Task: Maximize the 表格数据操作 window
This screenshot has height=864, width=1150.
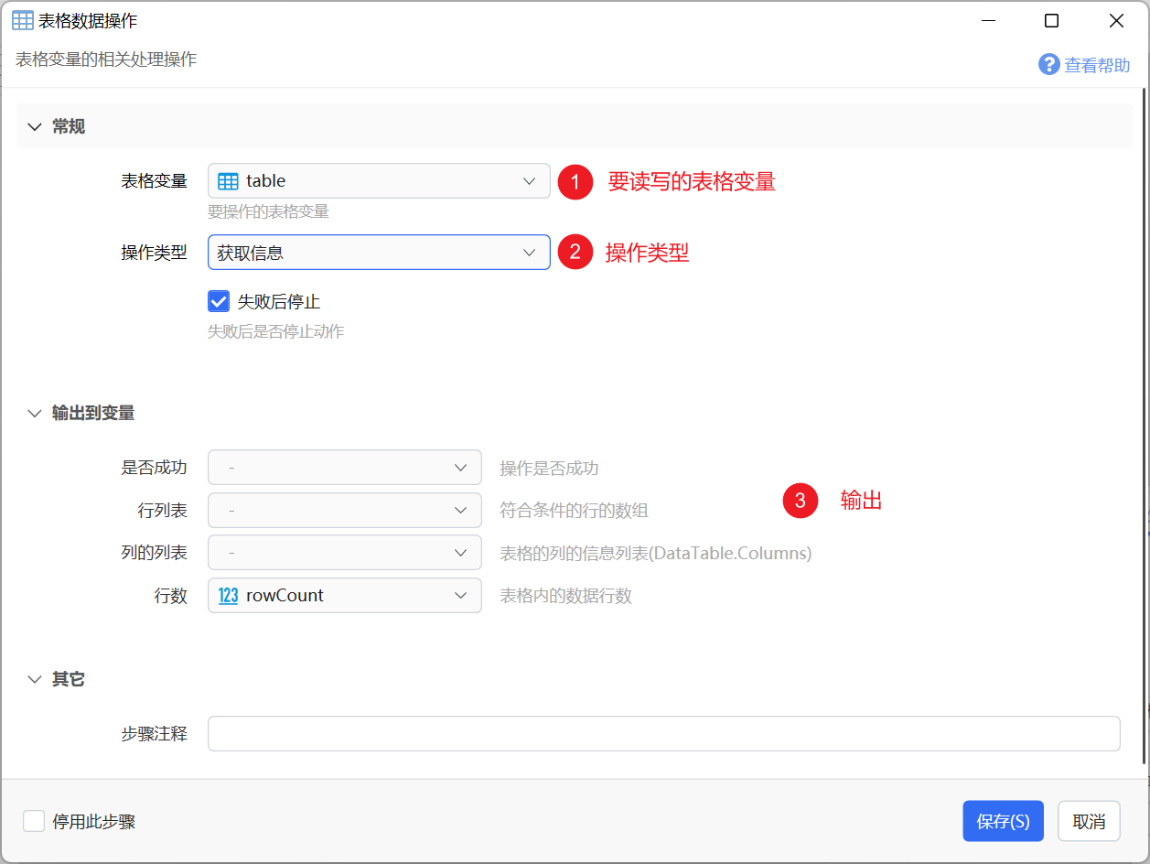Action: (x=1052, y=21)
